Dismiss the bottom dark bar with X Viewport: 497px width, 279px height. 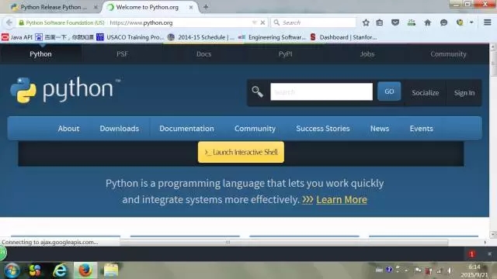click(489, 254)
